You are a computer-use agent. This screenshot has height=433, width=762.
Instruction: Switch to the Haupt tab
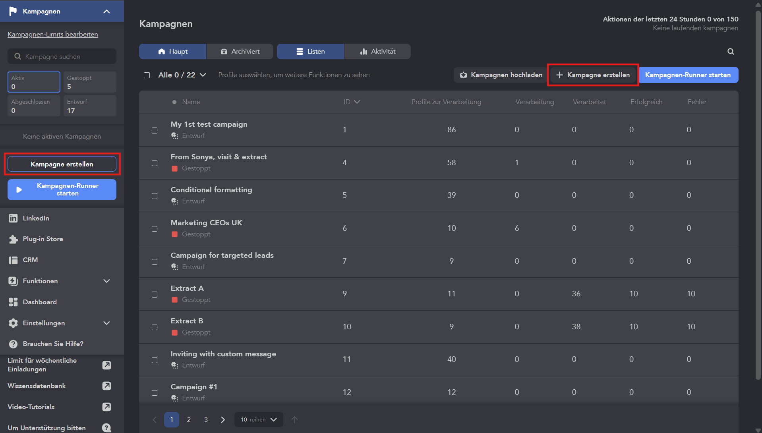click(173, 52)
